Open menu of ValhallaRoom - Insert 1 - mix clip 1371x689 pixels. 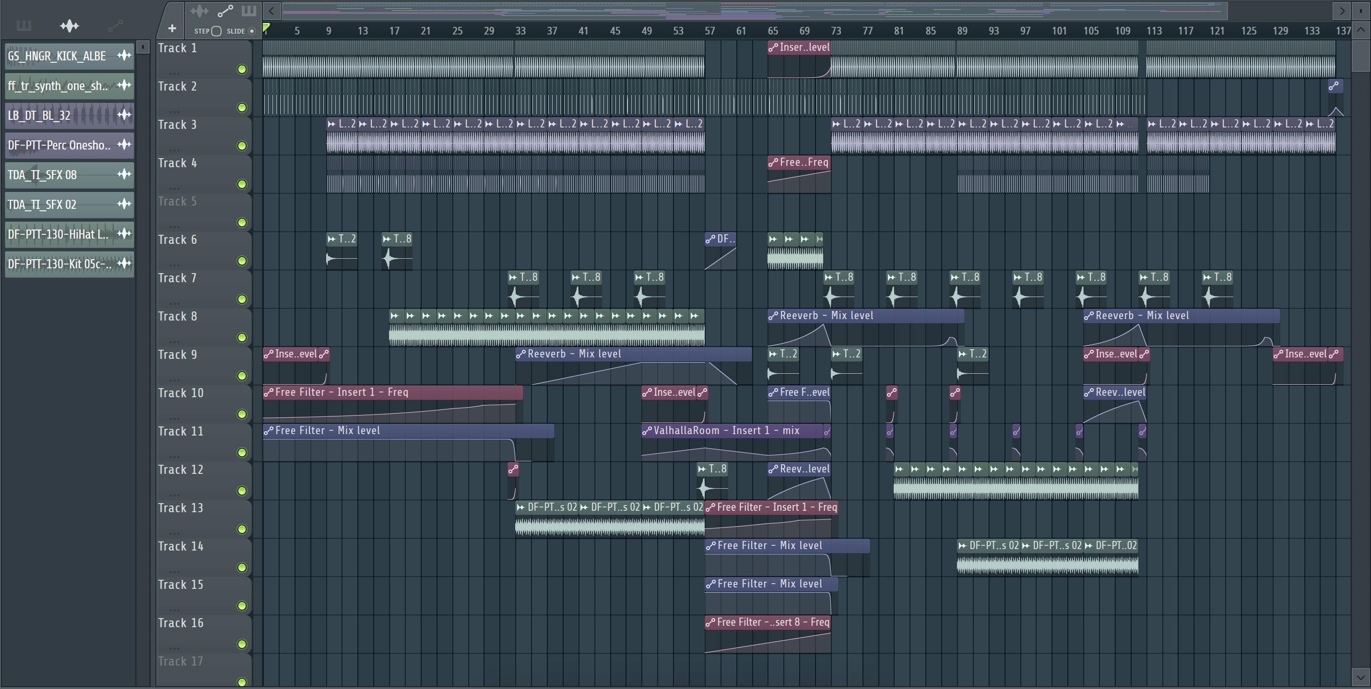[x=647, y=431]
